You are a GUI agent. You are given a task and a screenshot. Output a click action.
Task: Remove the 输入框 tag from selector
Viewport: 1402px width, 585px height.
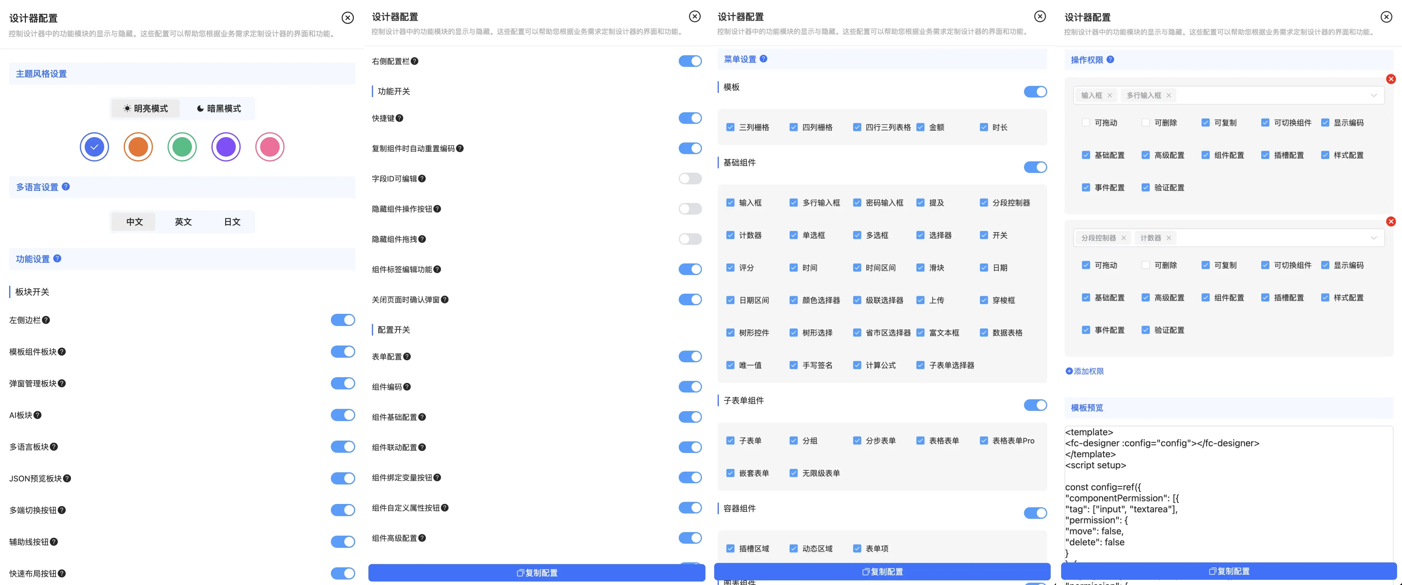pos(1110,95)
